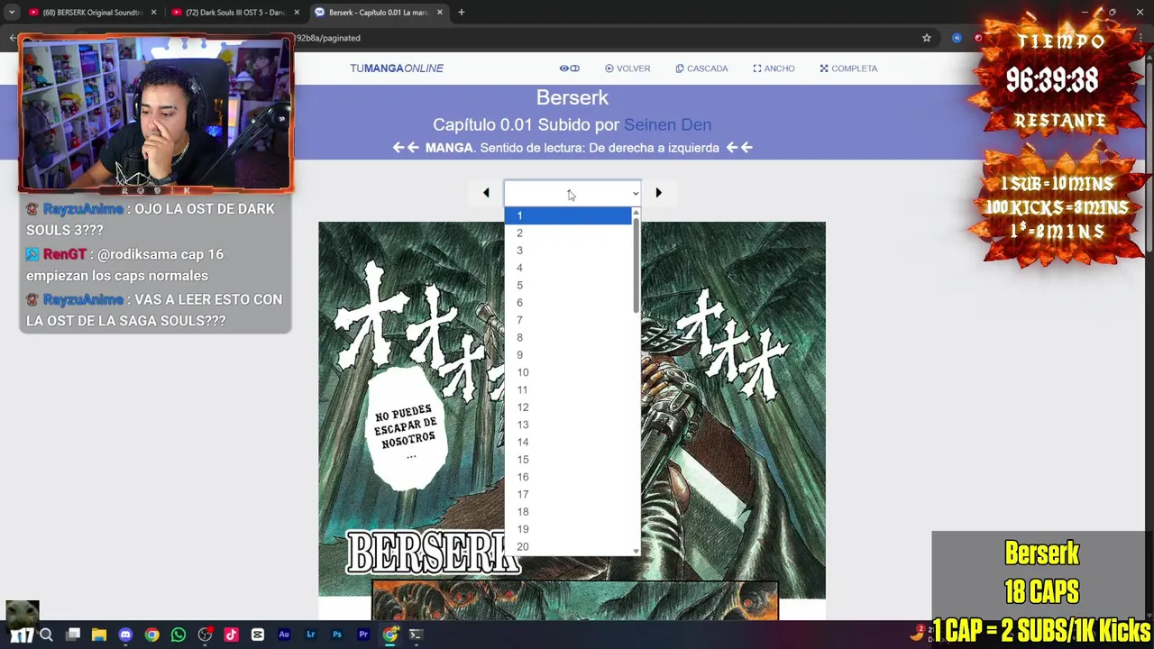The height and width of the screenshot is (649, 1154).
Task: Open a new browser tab
Action: [462, 13]
